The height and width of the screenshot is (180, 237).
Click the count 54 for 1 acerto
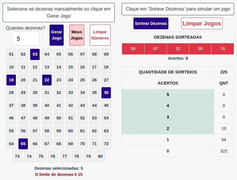[x=224, y=140]
